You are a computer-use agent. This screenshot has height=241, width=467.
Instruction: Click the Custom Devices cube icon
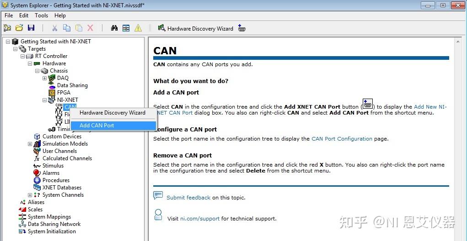click(37, 136)
